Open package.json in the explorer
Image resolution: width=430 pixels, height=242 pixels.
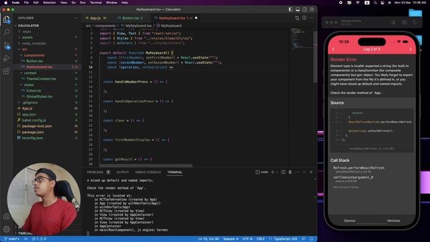click(33, 132)
